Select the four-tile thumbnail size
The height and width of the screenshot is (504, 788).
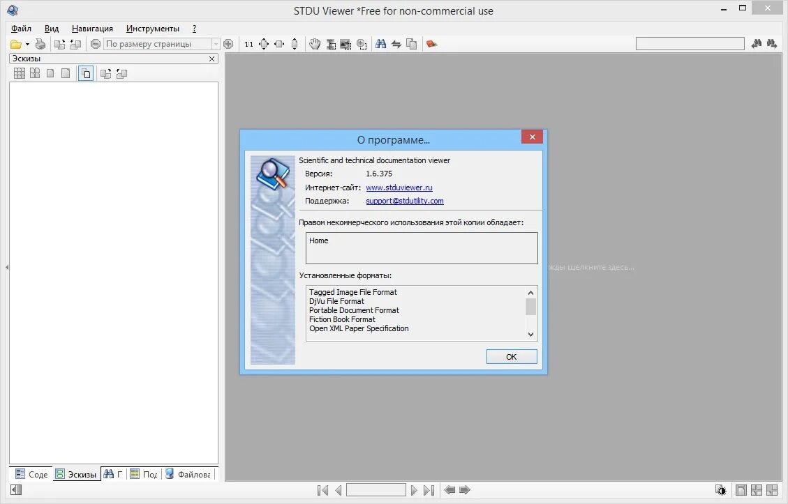pyautogui.click(x=35, y=74)
